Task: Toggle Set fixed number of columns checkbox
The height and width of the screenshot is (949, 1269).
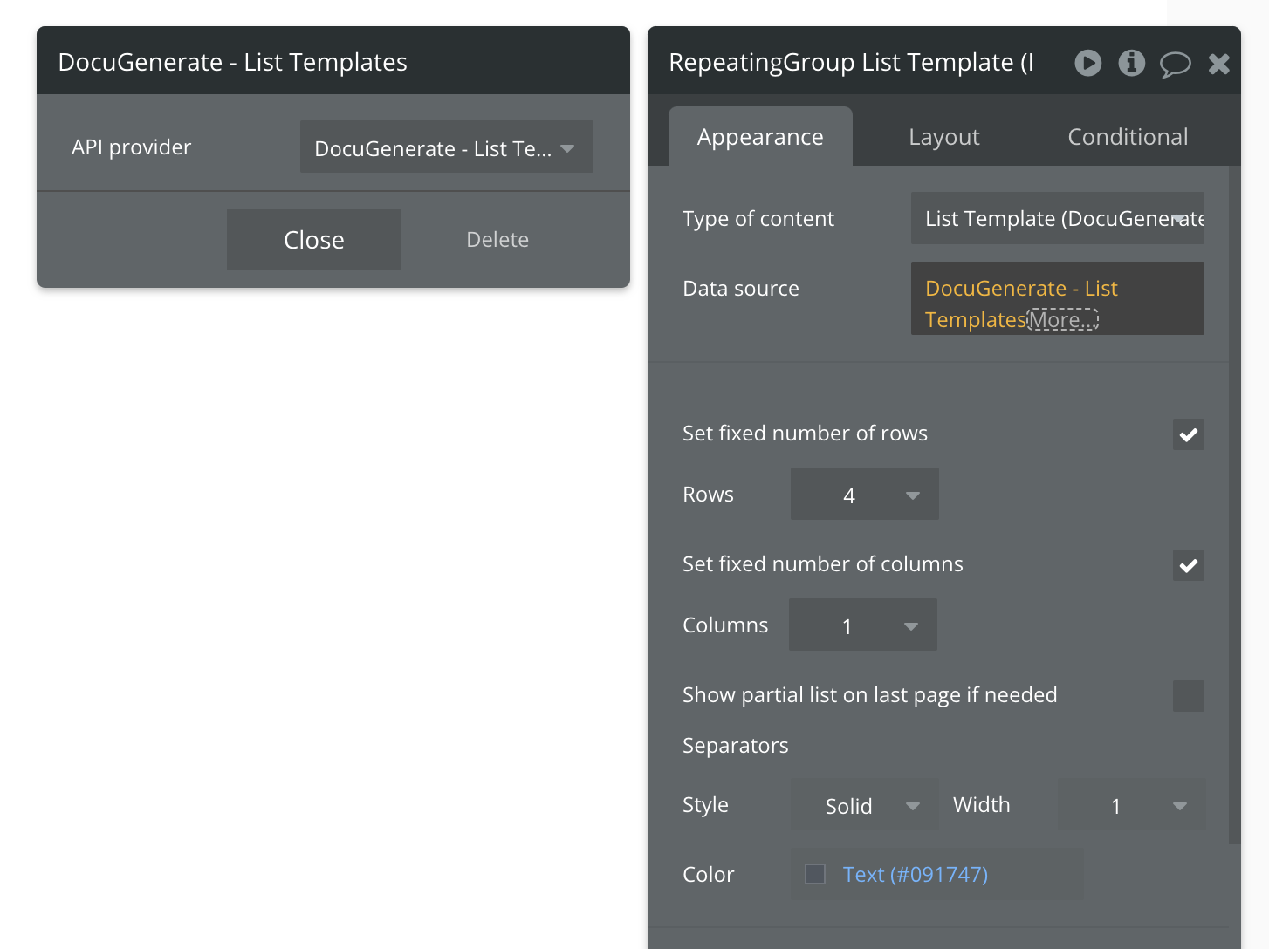Action: click(x=1189, y=565)
